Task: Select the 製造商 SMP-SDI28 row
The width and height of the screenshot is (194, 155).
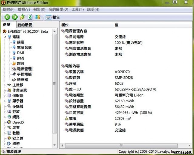Action: coord(126,77)
